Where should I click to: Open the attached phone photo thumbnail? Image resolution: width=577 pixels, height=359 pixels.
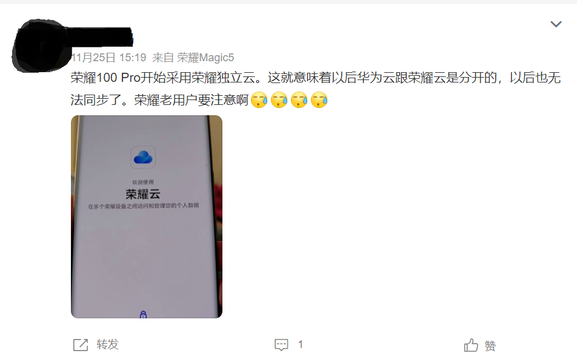click(x=147, y=216)
